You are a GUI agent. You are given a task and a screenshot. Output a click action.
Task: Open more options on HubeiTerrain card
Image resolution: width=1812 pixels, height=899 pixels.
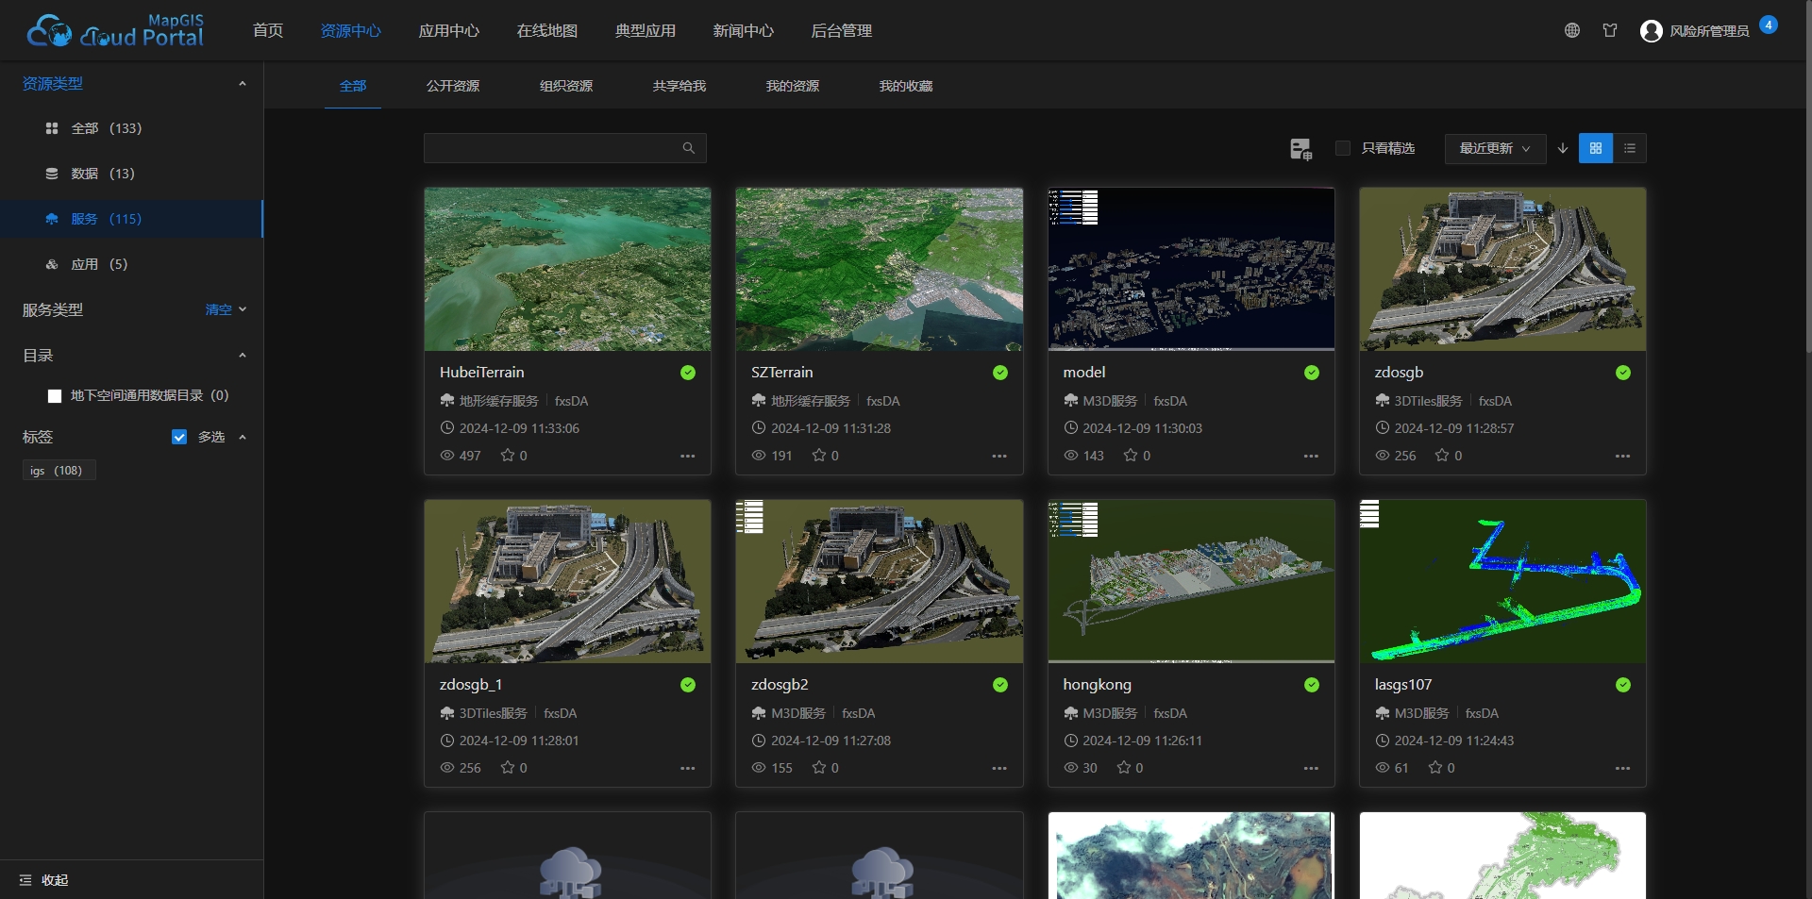pos(688,456)
